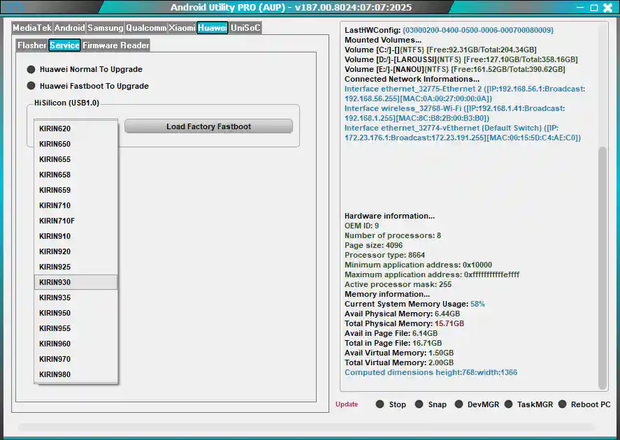
Task: Click the Volume E:/ NANOU line
Action: (455, 70)
